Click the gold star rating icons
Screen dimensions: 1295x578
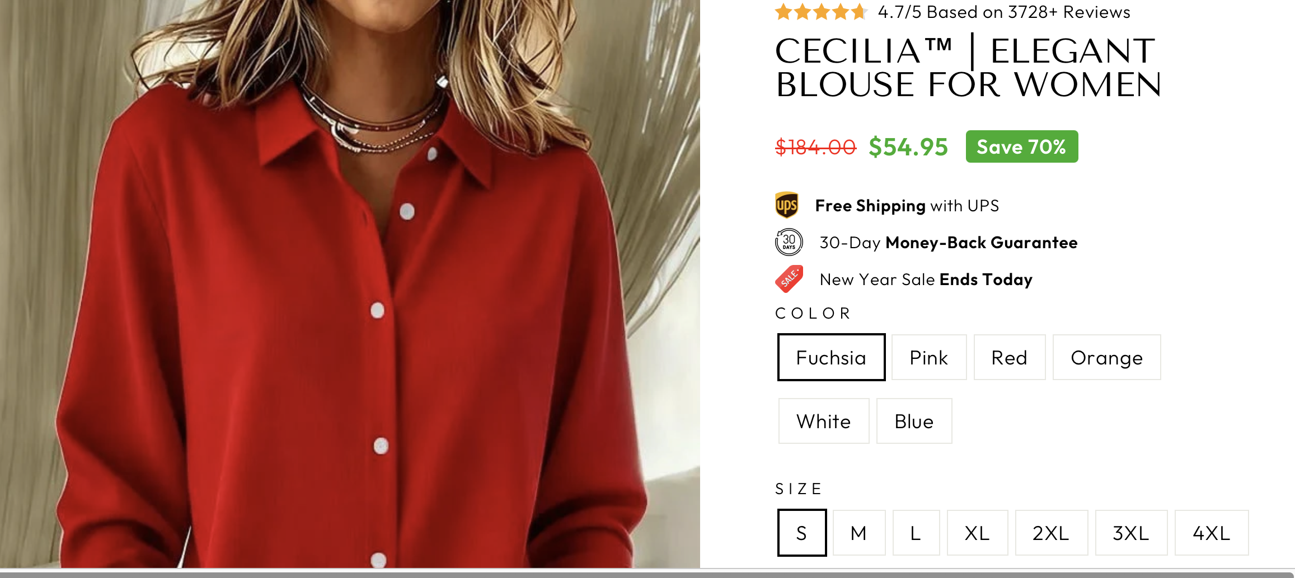tap(820, 12)
